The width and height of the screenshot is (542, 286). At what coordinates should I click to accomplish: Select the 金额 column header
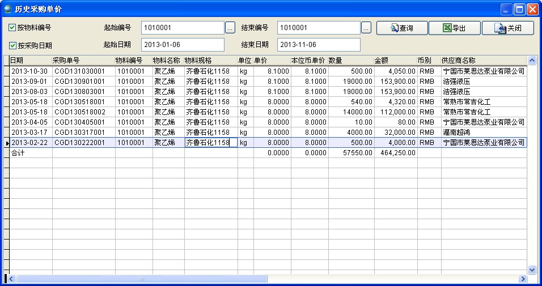(x=395, y=60)
